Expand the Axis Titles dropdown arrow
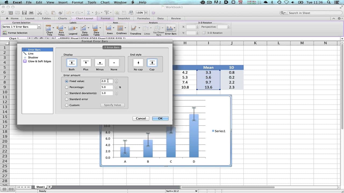This screenshot has height=193, width=344. pyautogui.click(x=65, y=28)
